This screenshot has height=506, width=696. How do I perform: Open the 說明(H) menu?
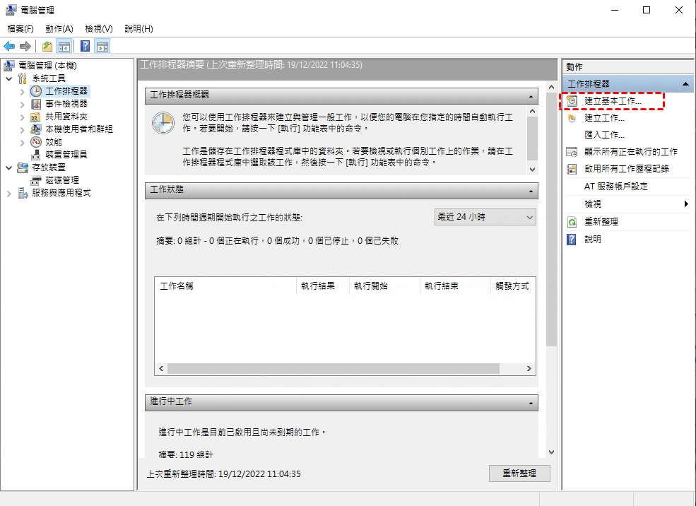coord(138,29)
